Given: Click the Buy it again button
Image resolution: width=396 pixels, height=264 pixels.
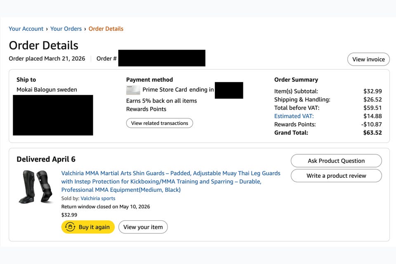Looking at the screenshot, I should tap(88, 227).
